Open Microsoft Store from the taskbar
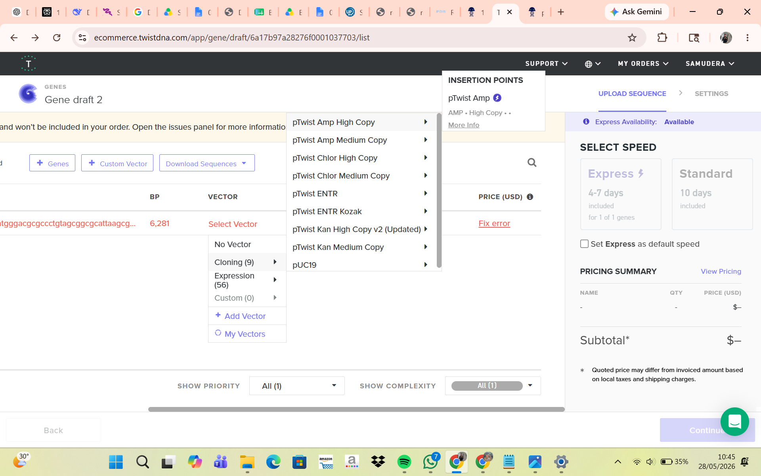This screenshot has height=476, width=761. click(x=299, y=462)
